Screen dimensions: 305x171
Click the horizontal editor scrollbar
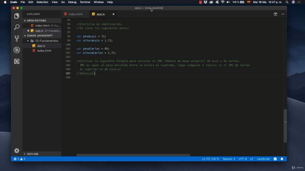coord(133,155)
